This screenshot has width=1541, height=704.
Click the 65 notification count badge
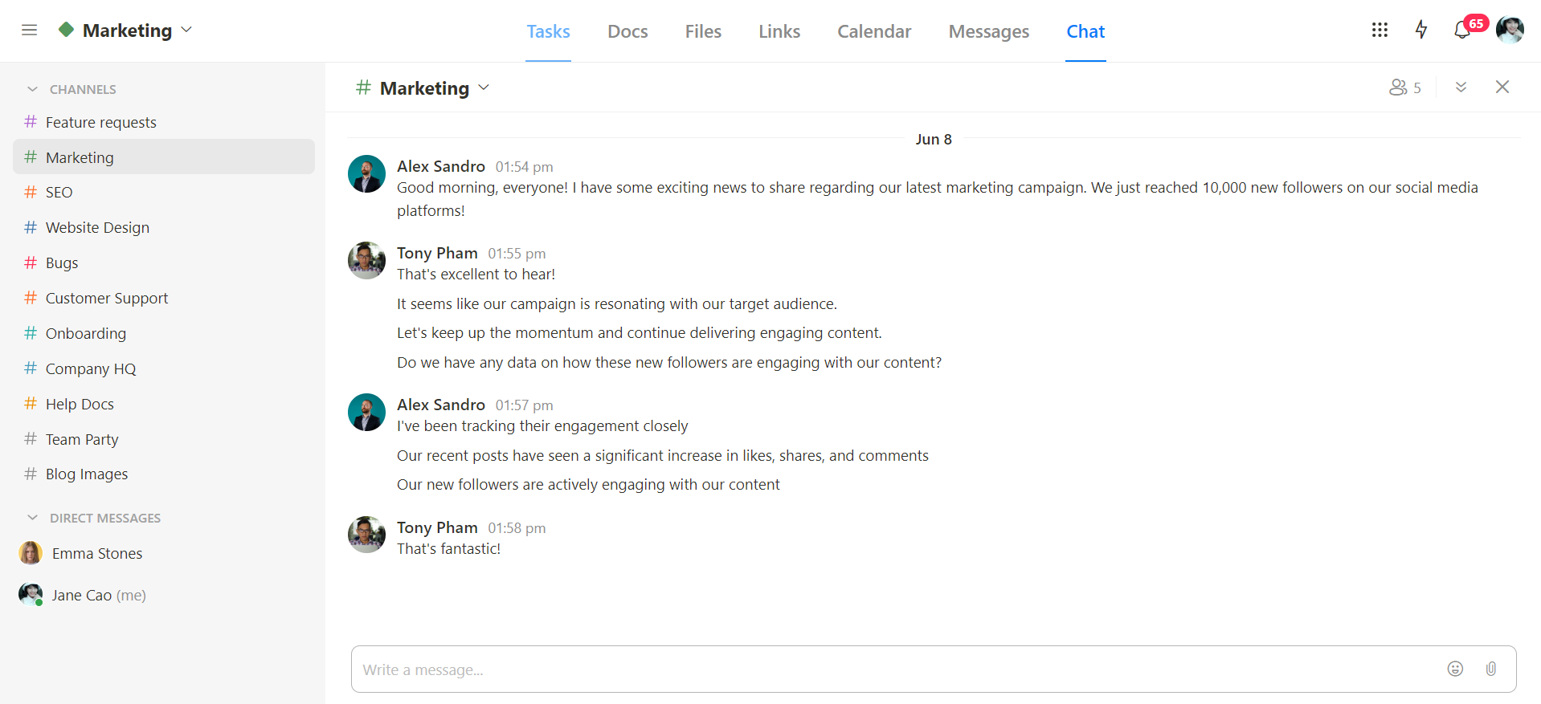[x=1475, y=22]
